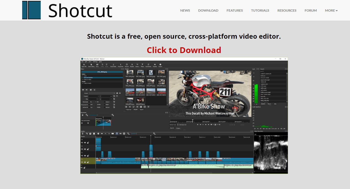Click the History toolbar icon

137,65
